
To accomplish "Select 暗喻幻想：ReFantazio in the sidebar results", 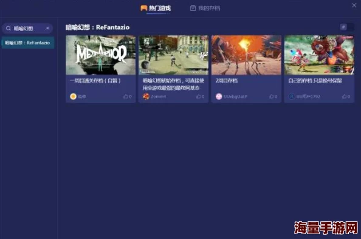I will [x=27, y=43].
